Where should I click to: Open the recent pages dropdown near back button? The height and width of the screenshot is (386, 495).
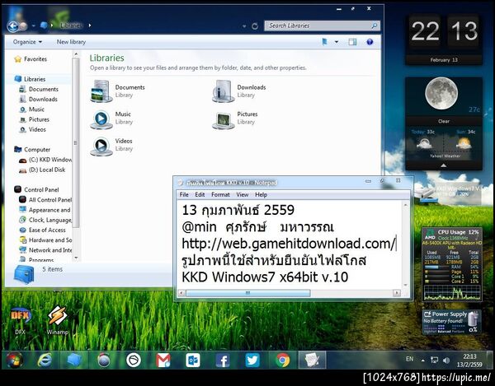[33, 26]
